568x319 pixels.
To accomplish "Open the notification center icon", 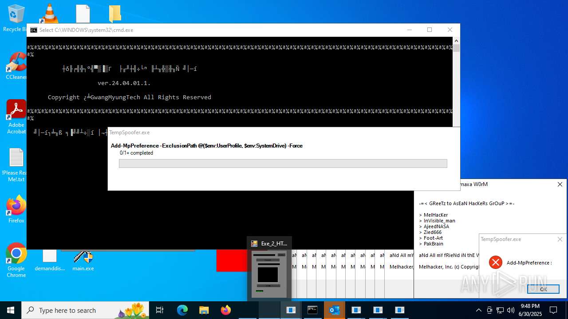I will [553, 310].
